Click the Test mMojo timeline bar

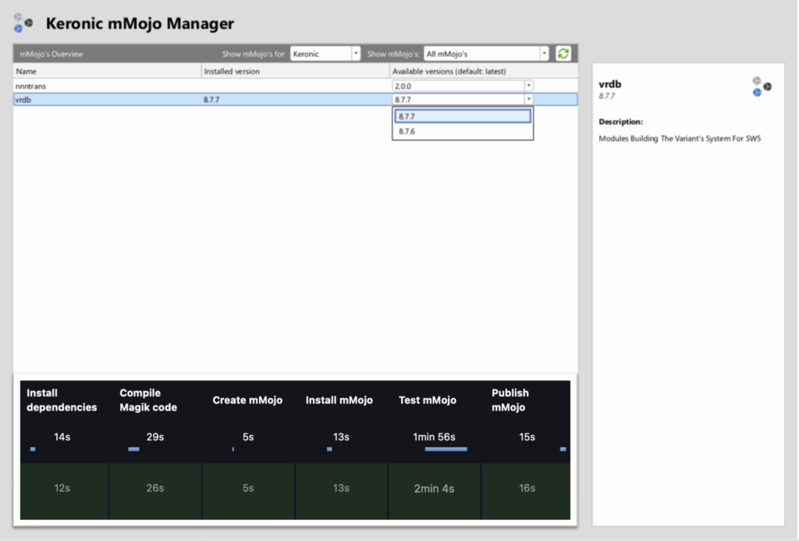[446, 449]
